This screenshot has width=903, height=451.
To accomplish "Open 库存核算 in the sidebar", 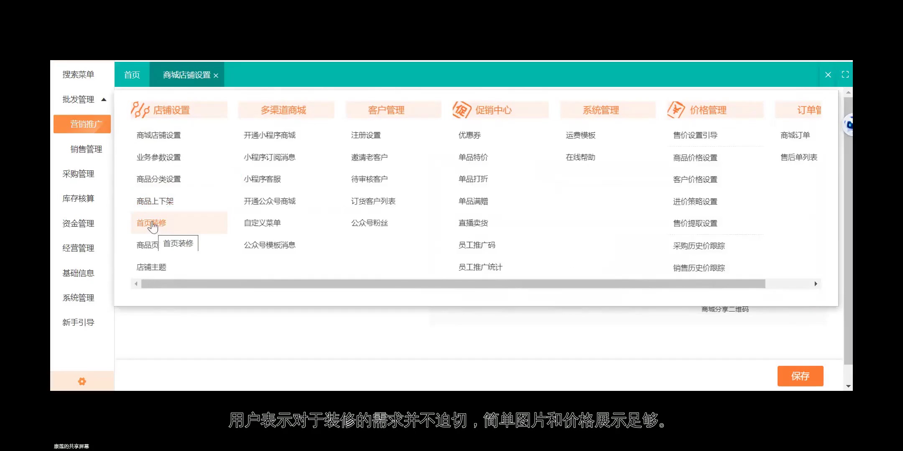I will [x=78, y=198].
